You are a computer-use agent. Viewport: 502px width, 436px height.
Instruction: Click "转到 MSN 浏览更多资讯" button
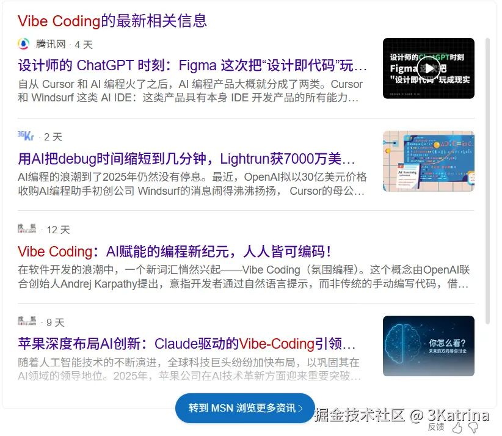point(245,408)
